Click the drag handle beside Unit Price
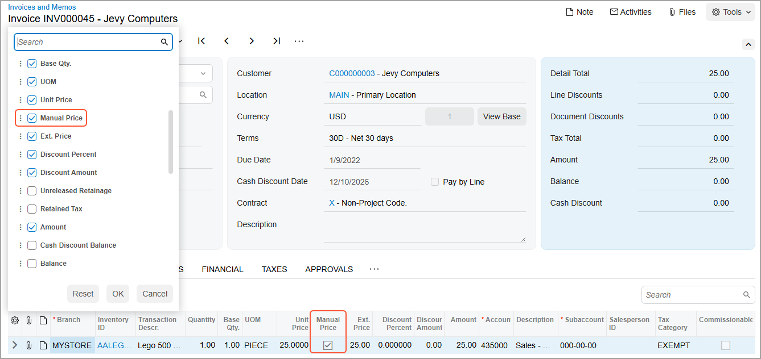The width and height of the screenshot is (761, 359). click(20, 100)
